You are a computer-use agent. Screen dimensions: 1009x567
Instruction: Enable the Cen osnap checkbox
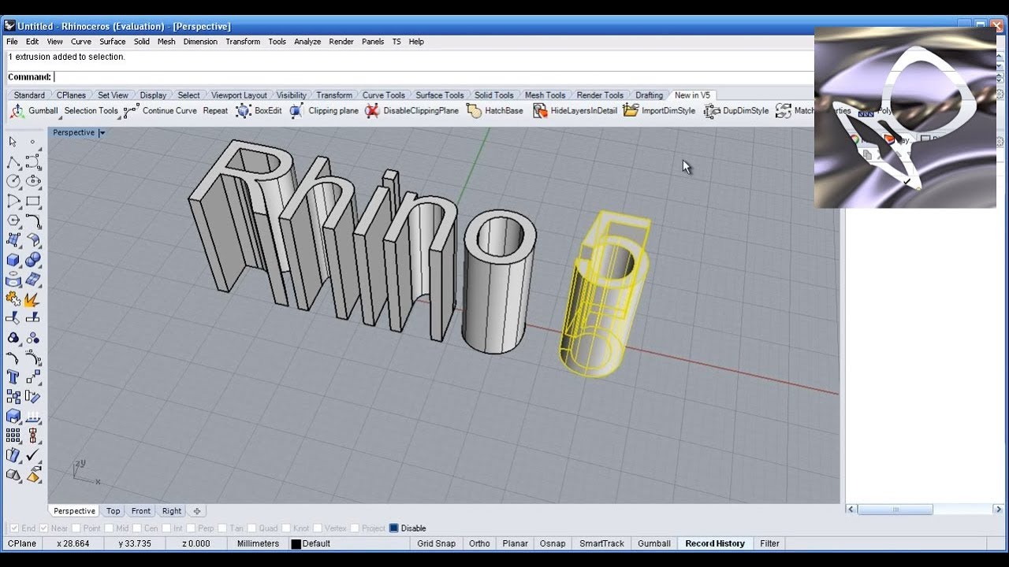pyautogui.click(x=136, y=528)
